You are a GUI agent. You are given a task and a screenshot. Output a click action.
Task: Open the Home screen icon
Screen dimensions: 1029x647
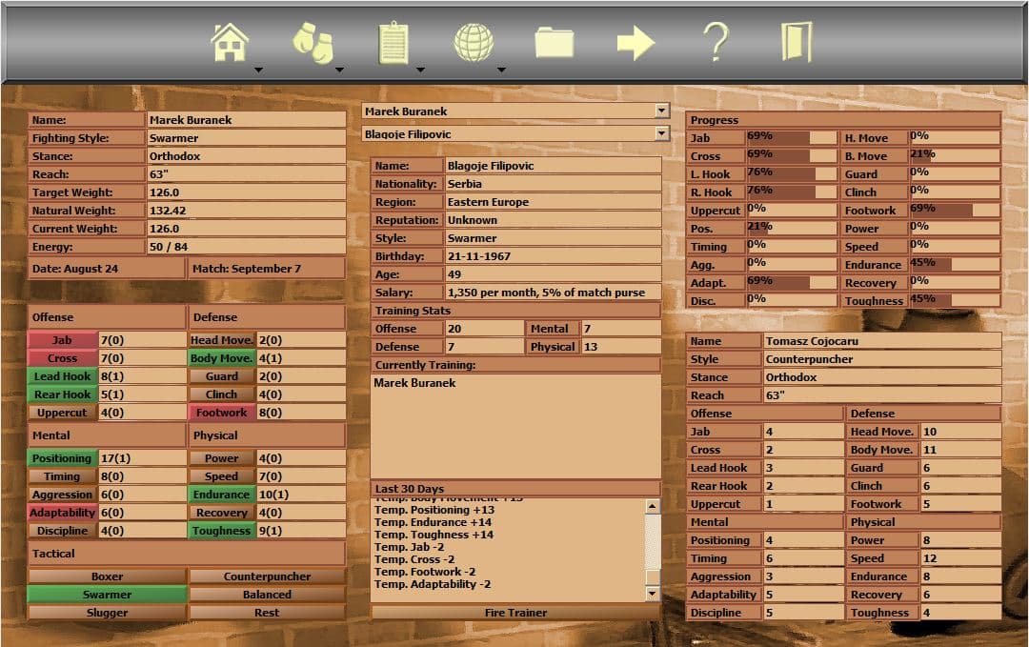click(x=229, y=41)
